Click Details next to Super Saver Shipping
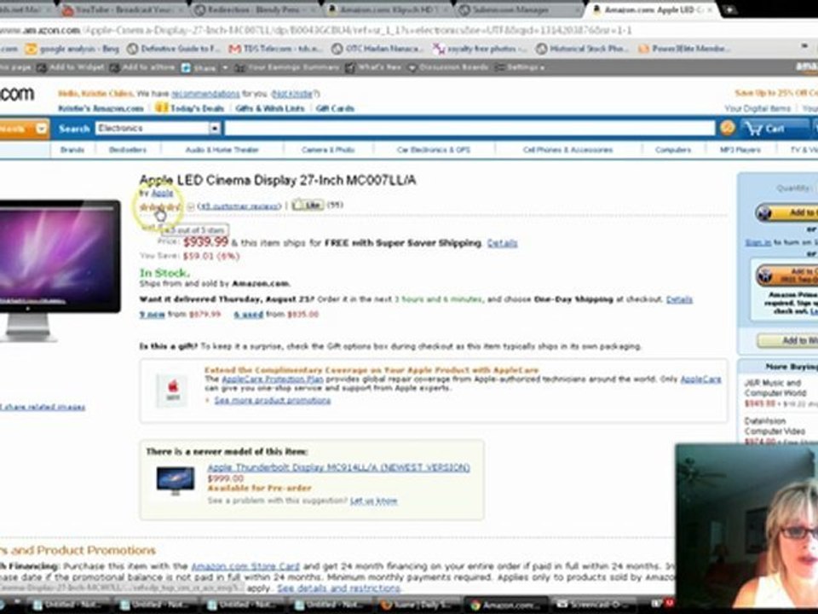The height and width of the screenshot is (614, 818). (502, 243)
